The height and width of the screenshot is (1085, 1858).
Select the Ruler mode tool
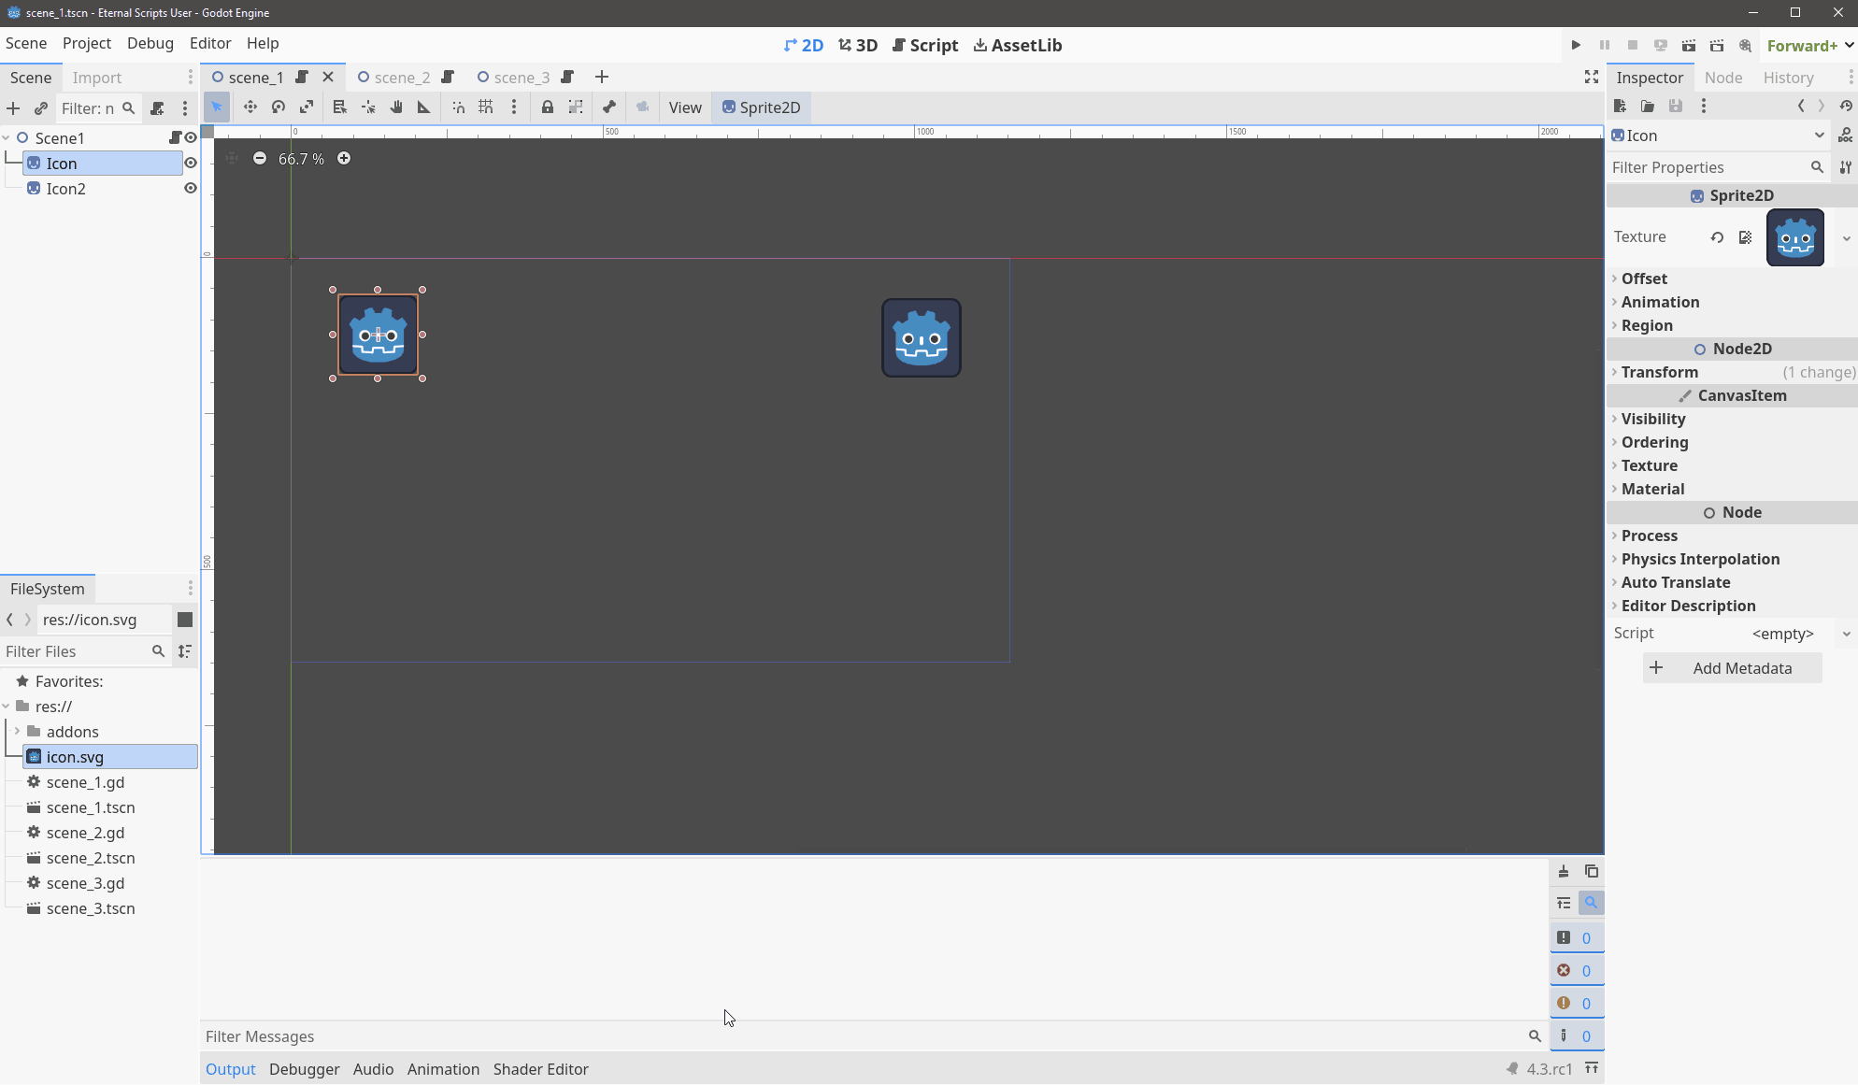[x=424, y=107]
